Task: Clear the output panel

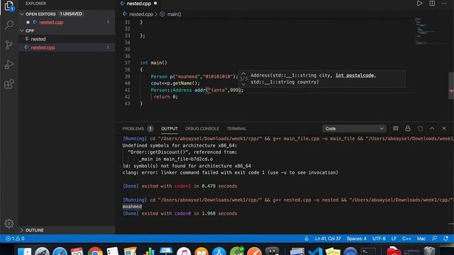Action: tap(396, 128)
